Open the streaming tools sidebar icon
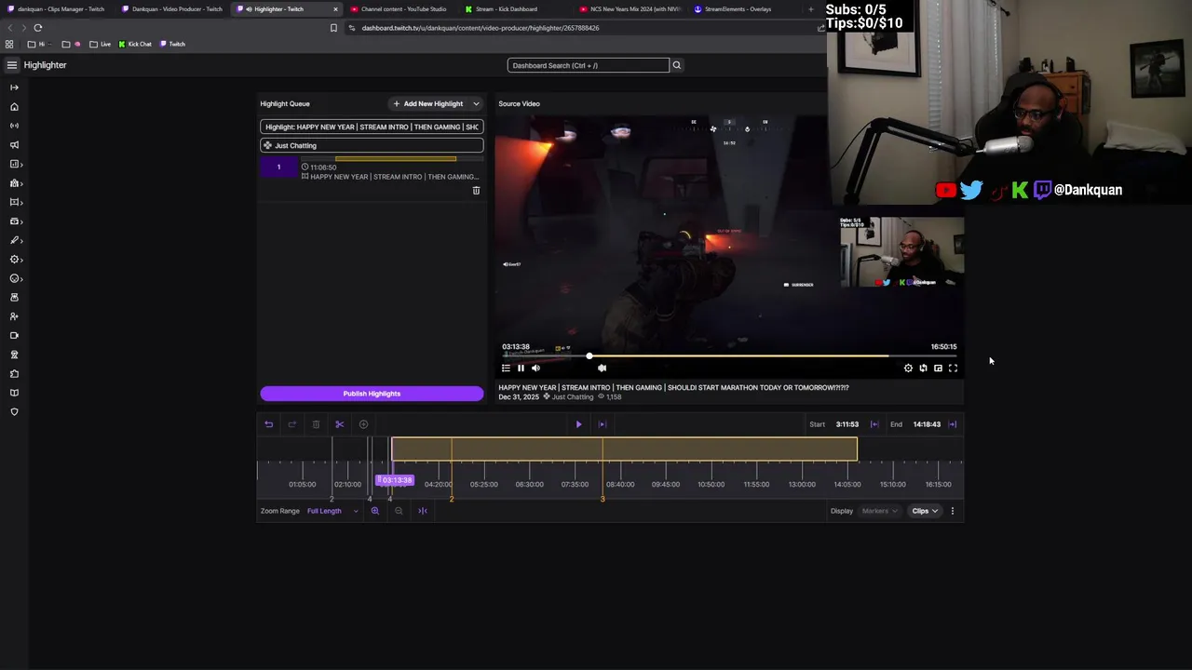The image size is (1192, 670). click(14, 298)
